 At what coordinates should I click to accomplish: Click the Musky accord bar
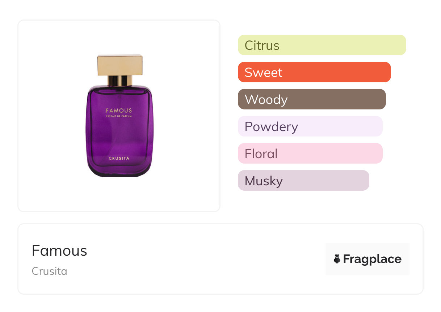303,181
